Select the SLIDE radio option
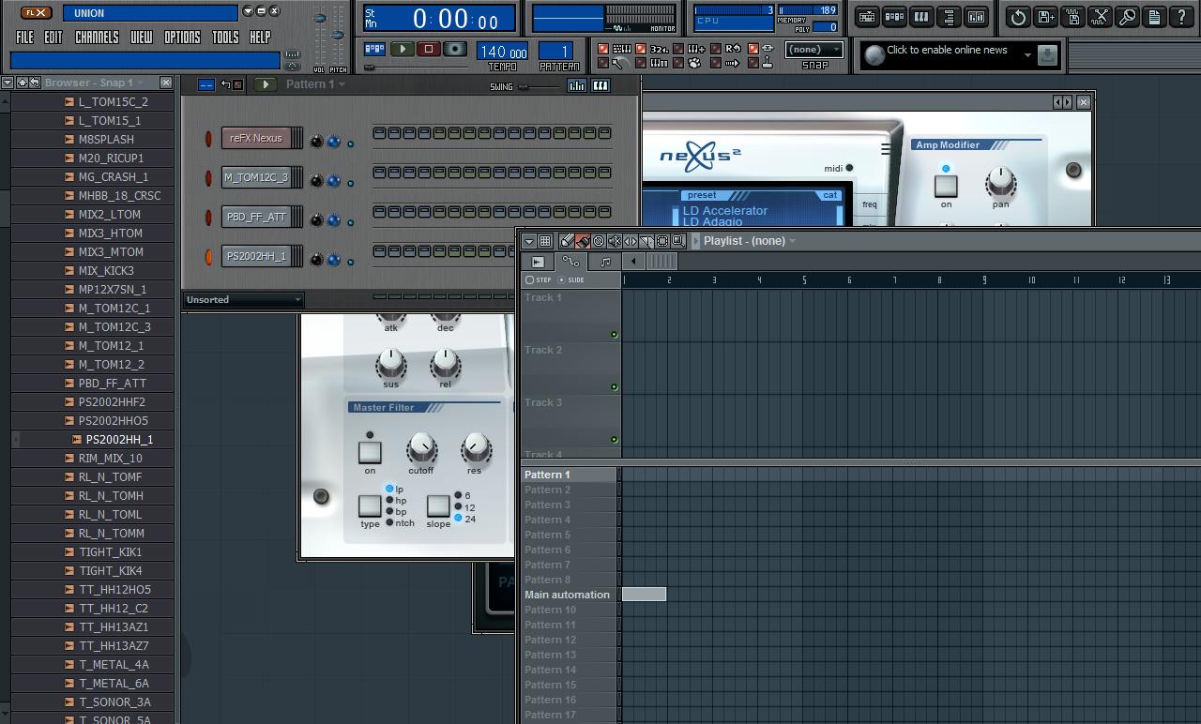This screenshot has width=1201, height=724. [x=571, y=279]
